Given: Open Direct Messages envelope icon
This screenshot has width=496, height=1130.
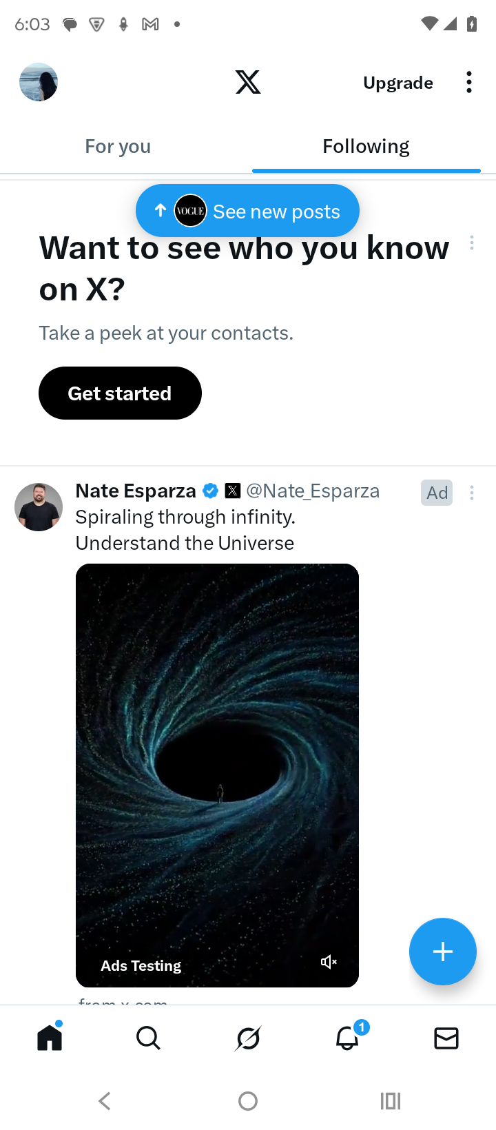Looking at the screenshot, I should tap(446, 1038).
